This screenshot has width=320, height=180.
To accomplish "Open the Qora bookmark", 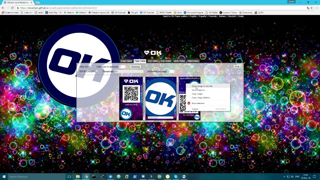I will (177, 12).
